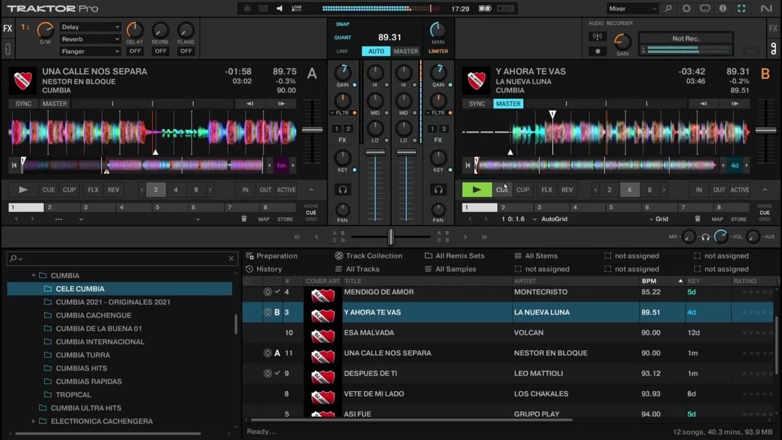The height and width of the screenshot is (440, 782).
Task: Click STORE button on Deck A
Action: [285, 219]
